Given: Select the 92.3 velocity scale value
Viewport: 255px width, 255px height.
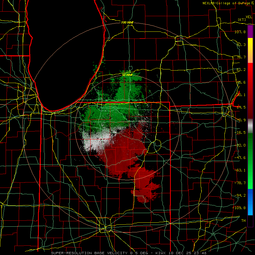Looking at the screenshot, I should click(241, 44).
